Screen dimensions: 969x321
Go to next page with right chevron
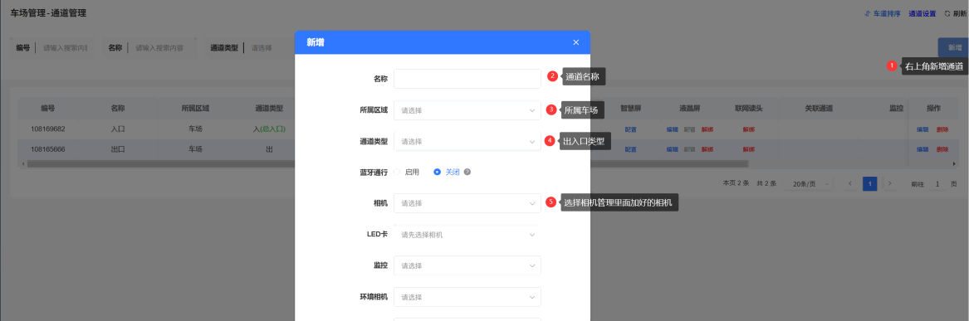890,184
